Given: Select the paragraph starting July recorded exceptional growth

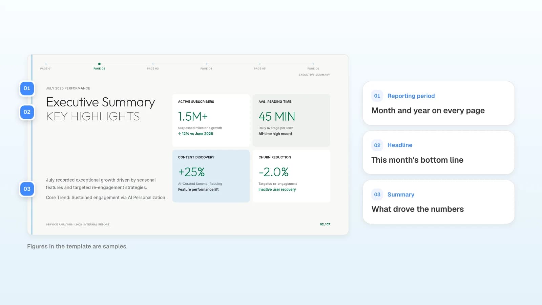Looking at the screenshot, I should 101,184.
